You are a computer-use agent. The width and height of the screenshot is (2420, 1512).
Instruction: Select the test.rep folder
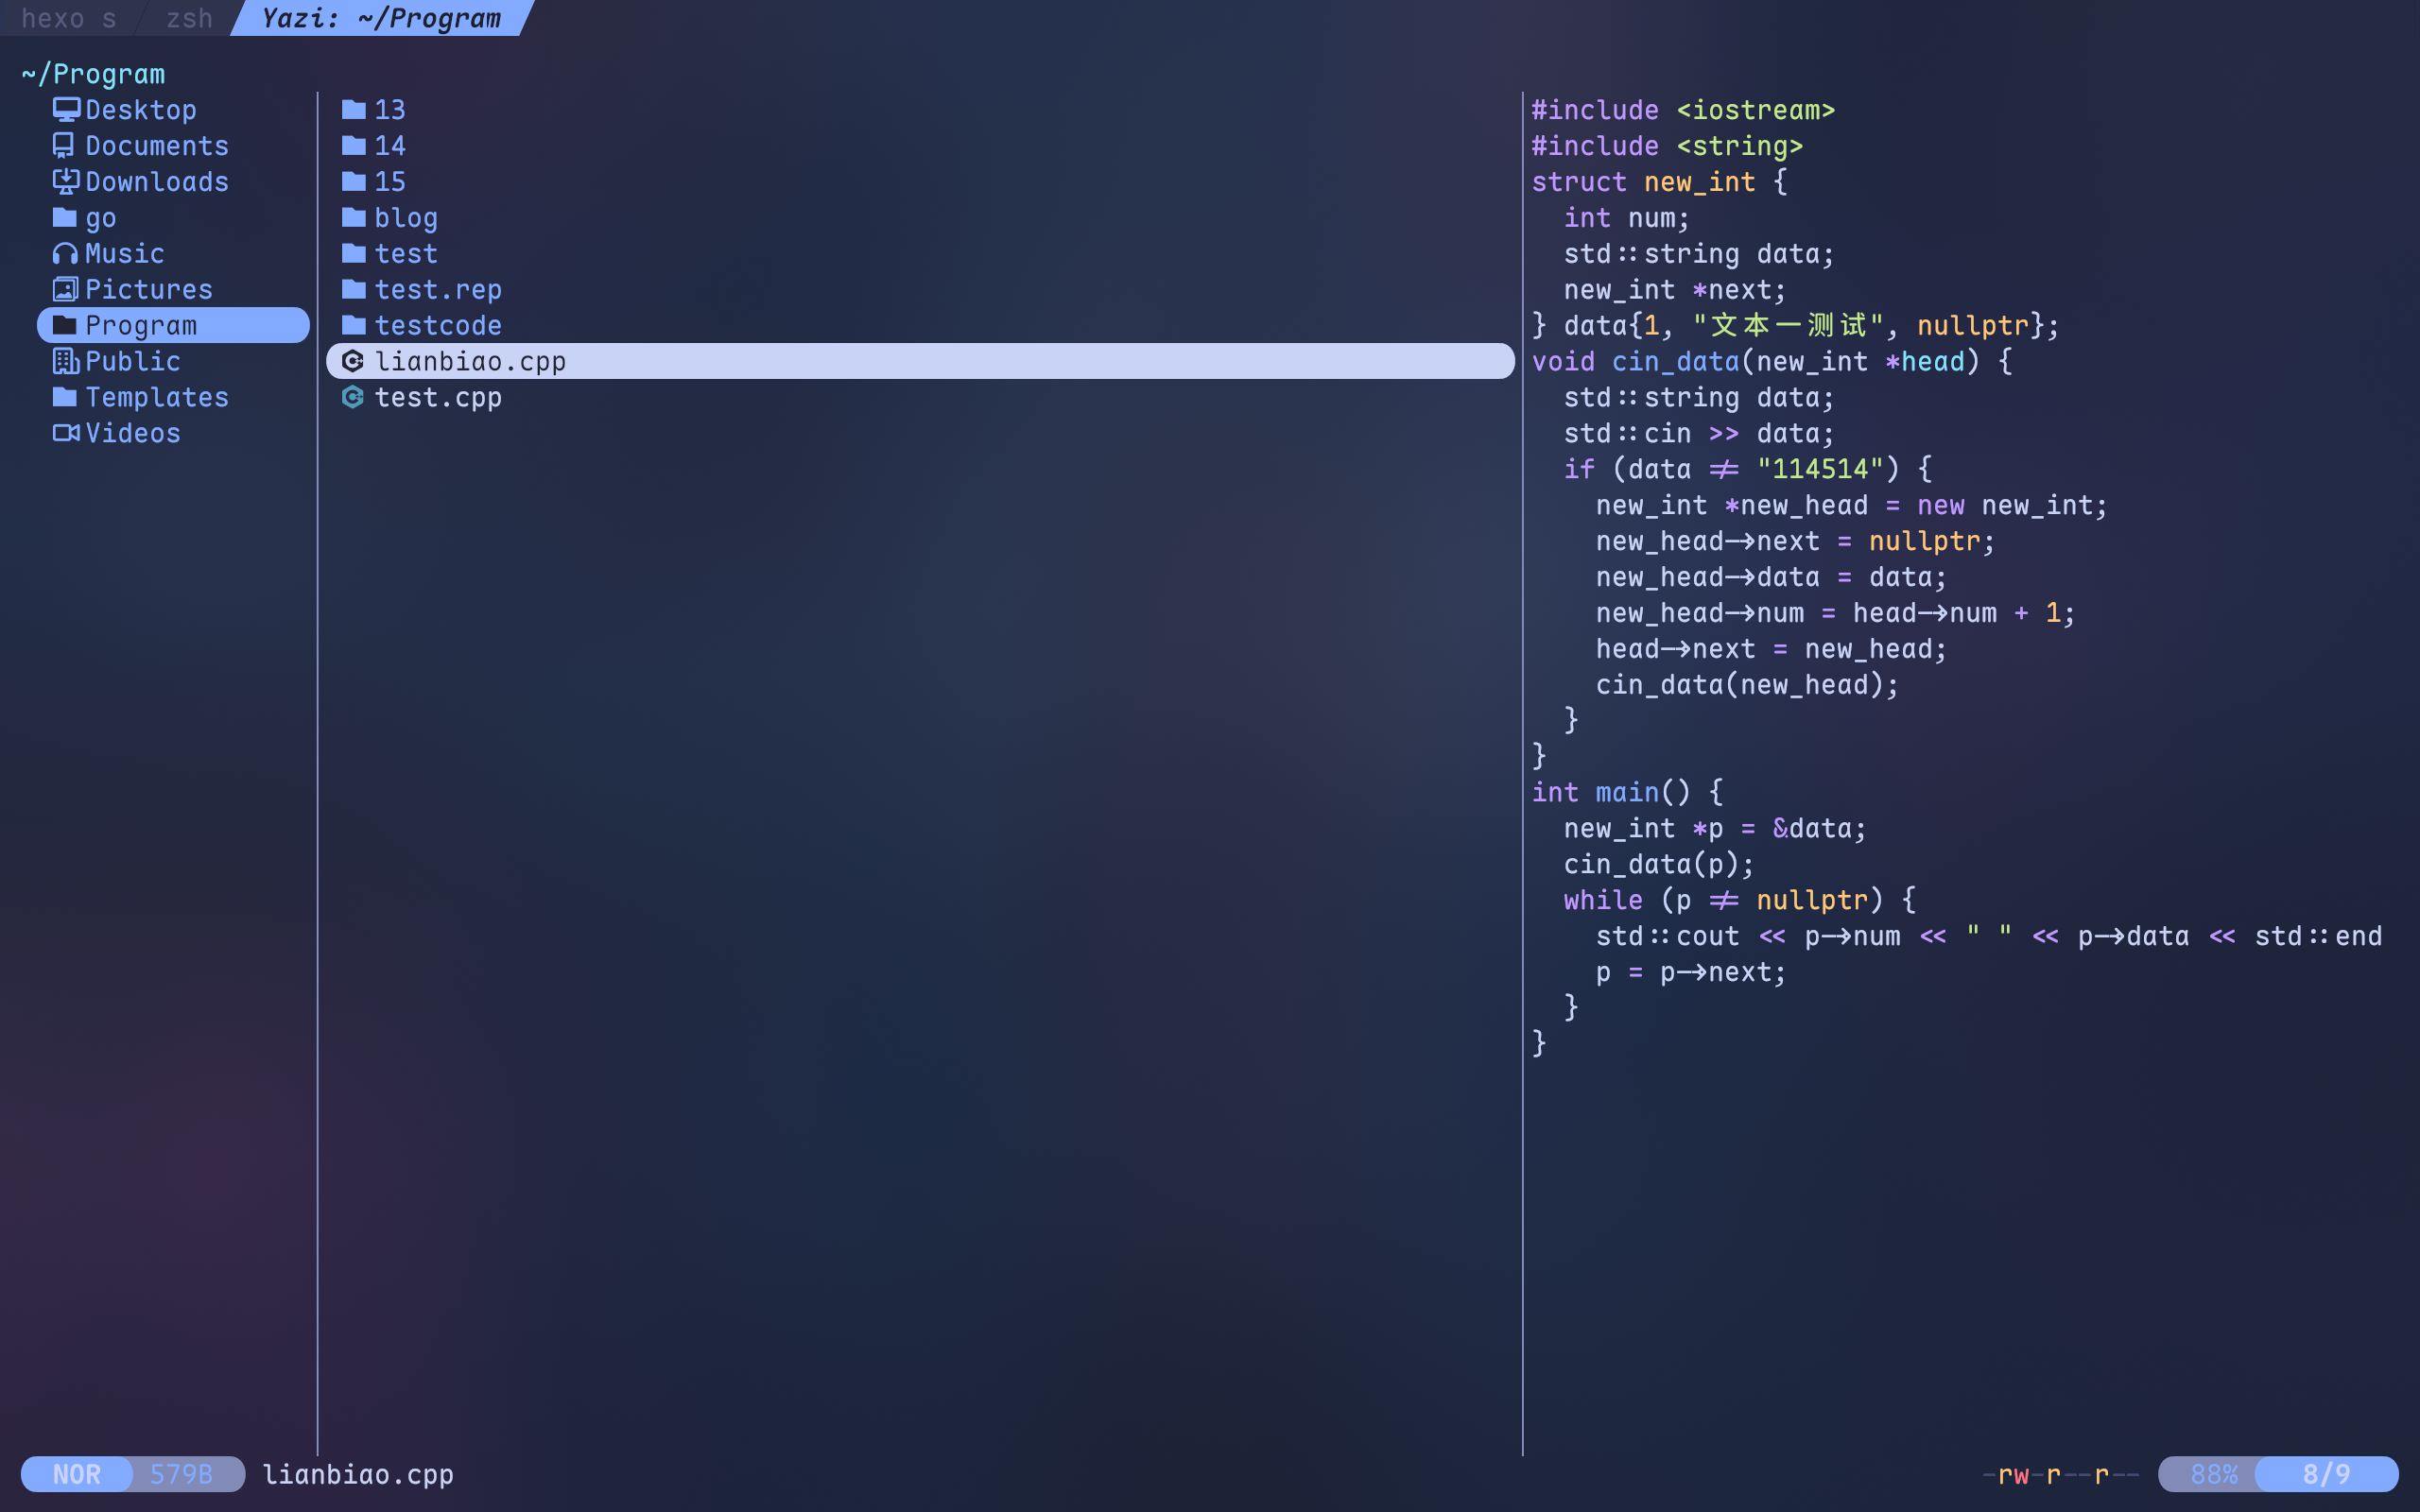[437, 289]
